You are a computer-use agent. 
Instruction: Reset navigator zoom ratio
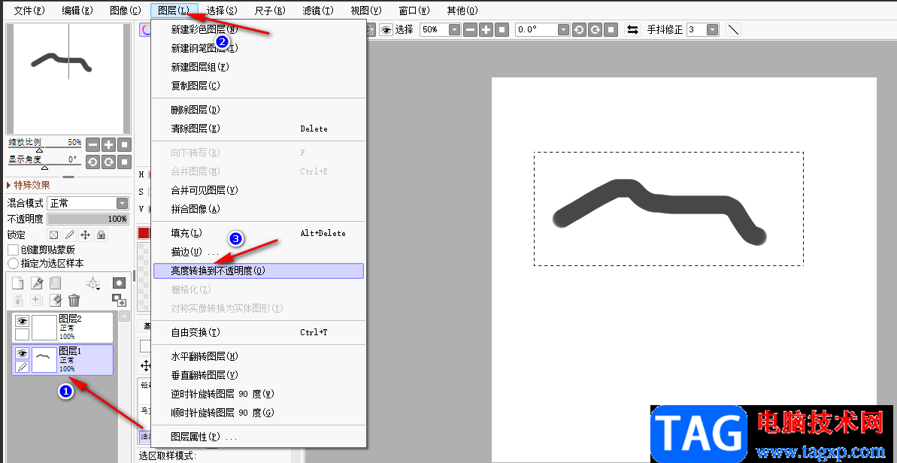point(125,144)
